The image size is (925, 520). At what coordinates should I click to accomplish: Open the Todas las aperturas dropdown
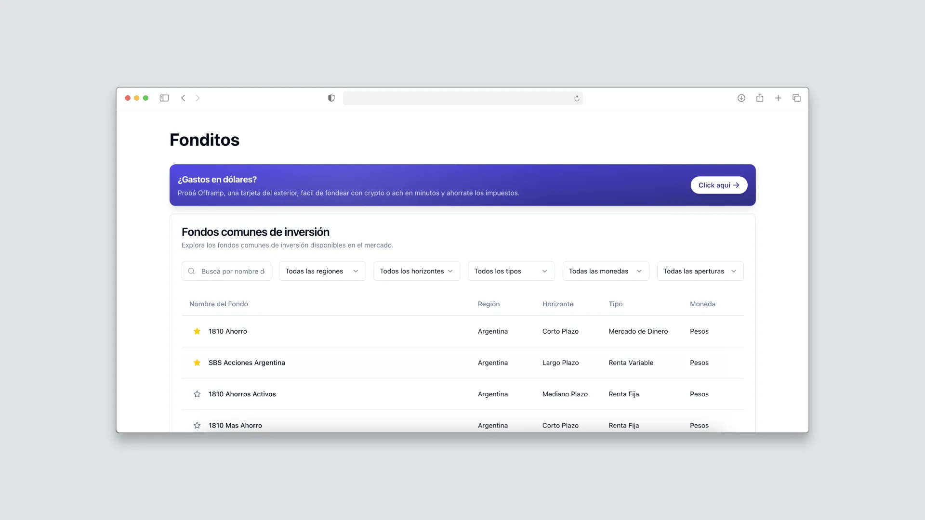[700, 271]
